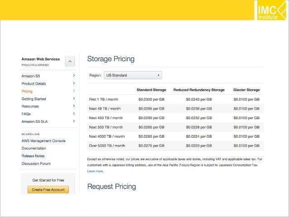Click the $0.0228 per GB price cell
Screen dimensions: 289x217
199,127
